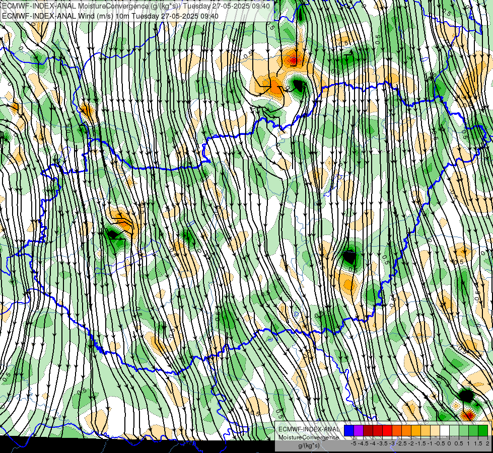Click the legend tick label -1.5
The image size is (493, 453).
(x=420, y=443)
